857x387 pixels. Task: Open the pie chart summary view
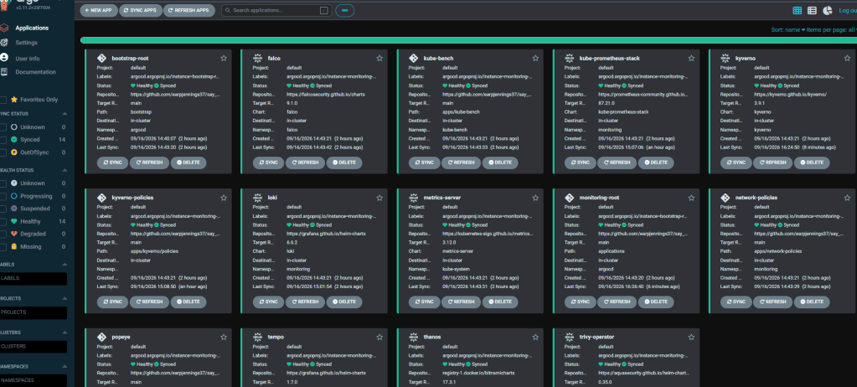click(828, 10)
